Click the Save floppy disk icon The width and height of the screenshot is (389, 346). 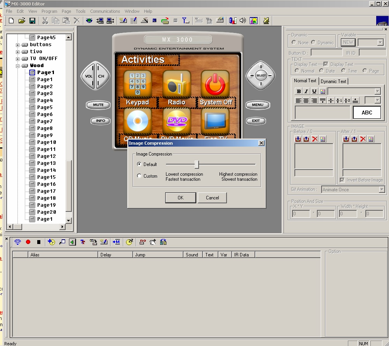[x=32, y=21]
